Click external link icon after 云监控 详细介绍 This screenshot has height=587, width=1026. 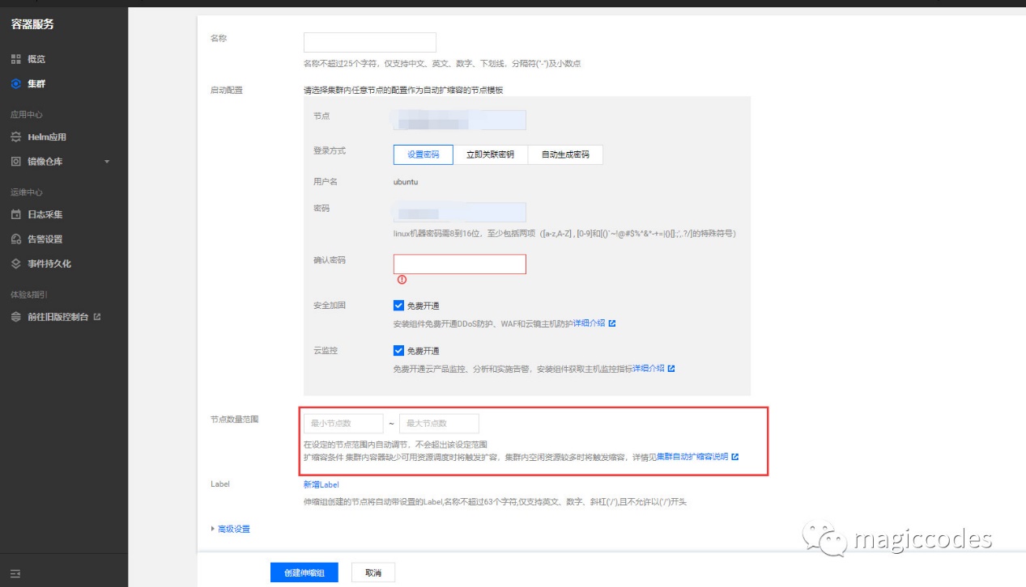(671, 369)
